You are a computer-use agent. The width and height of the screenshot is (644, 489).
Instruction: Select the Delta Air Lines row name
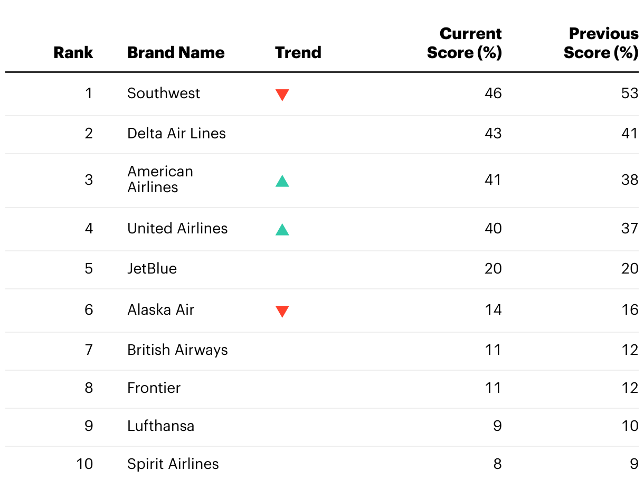(176, 133)
